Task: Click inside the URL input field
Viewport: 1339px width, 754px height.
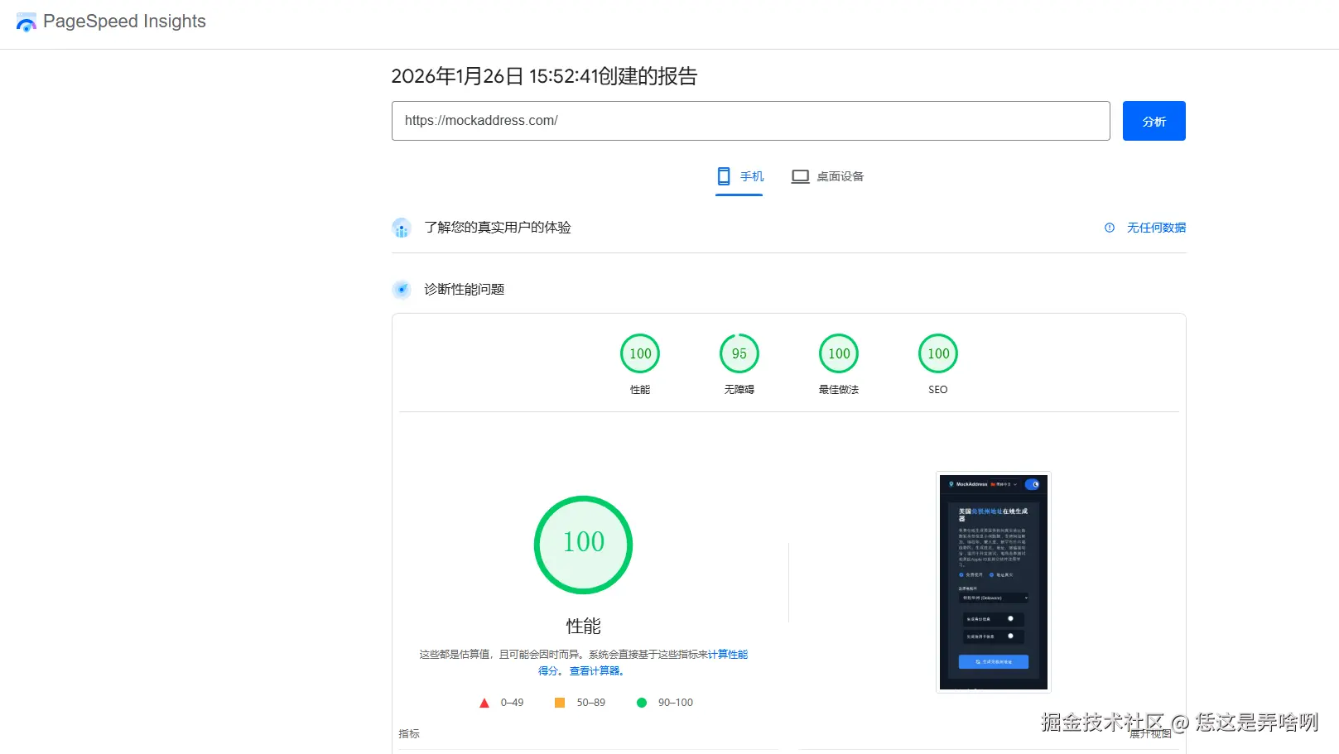Action: point(750,120)
